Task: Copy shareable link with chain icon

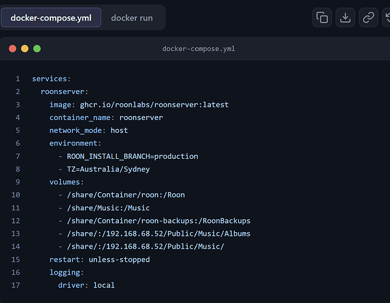Action: tap(368, 18)
